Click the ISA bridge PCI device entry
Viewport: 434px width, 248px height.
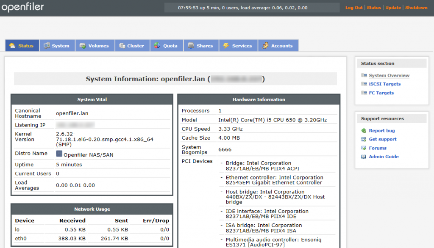[264, 228]
